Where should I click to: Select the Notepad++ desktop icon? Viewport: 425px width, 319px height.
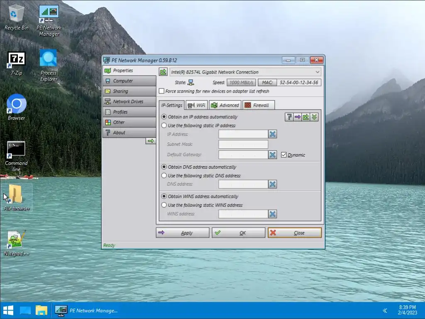pyautogui.click(x=16, y=243)
